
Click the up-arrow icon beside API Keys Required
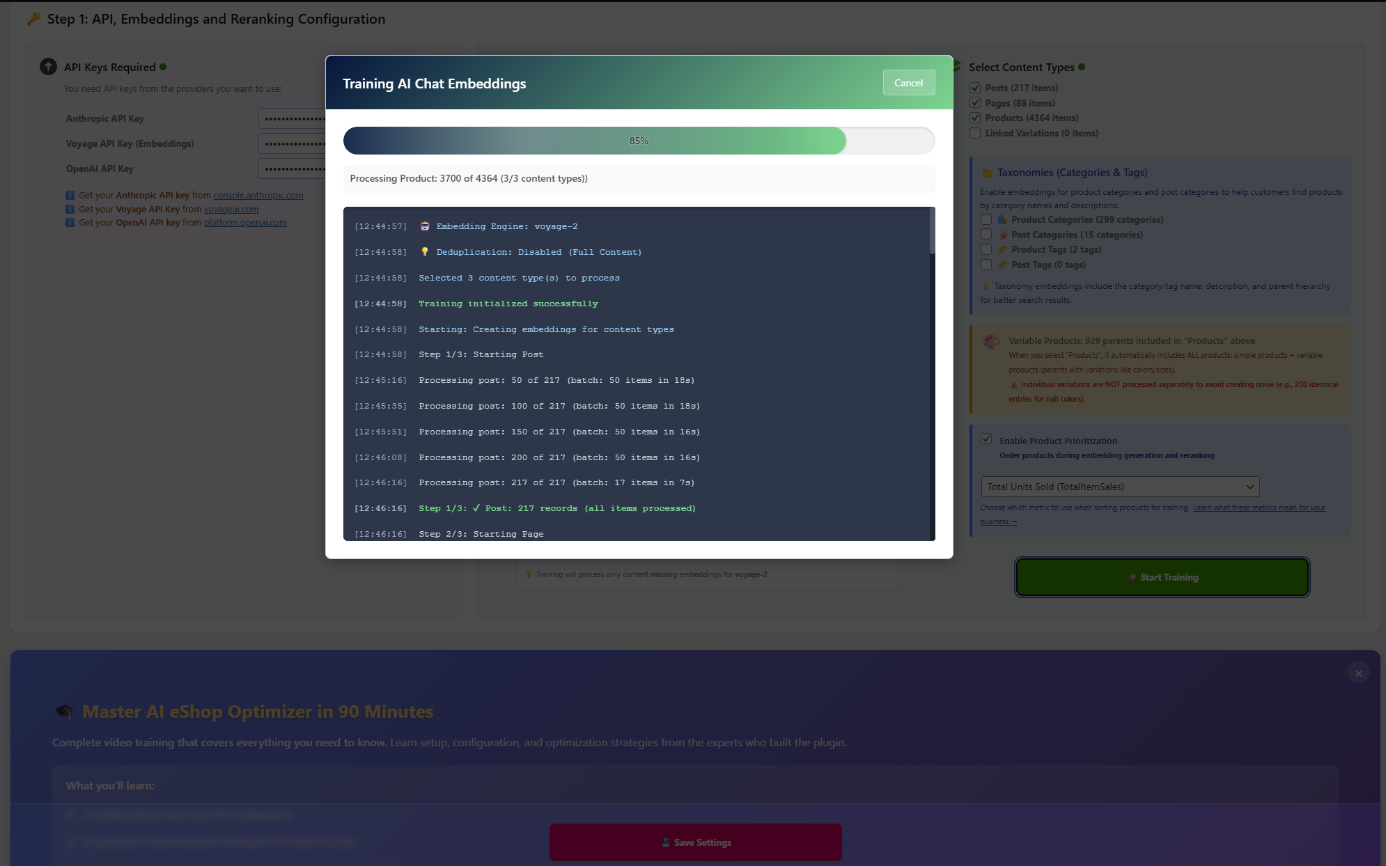tap(48, 67)
